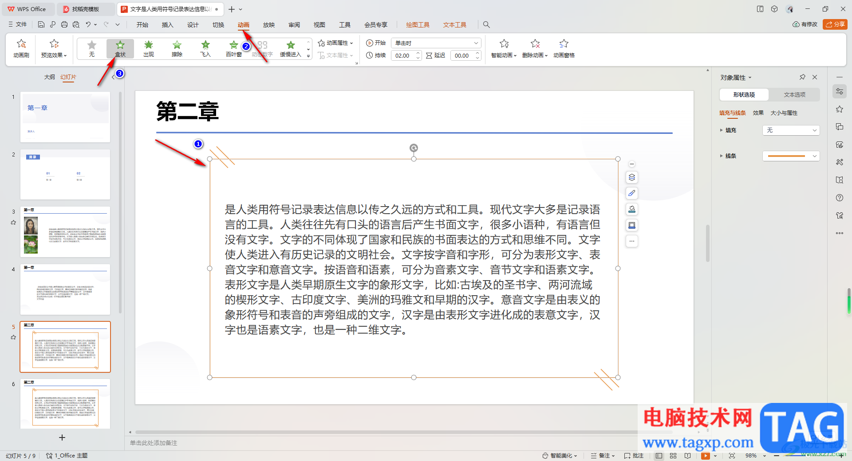Open the Insert menu tab
Viewport: 852px width, 461px height.
point(167,25)
